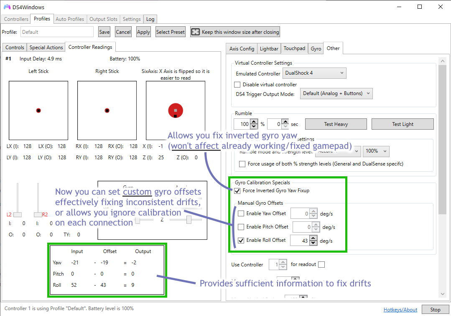Toggle the for readout checkbox
451x316 pixels.
point(321,264)
